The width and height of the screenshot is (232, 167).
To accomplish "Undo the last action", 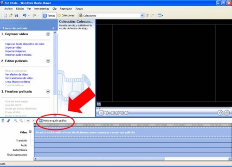I will point(25,15).
